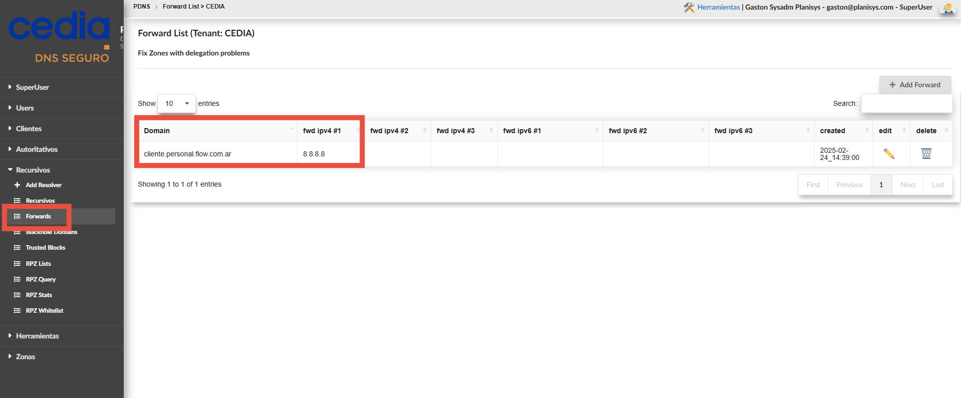The image size is (961, 398).
Task: Click into the Search input field
Action: pos(906,103)
